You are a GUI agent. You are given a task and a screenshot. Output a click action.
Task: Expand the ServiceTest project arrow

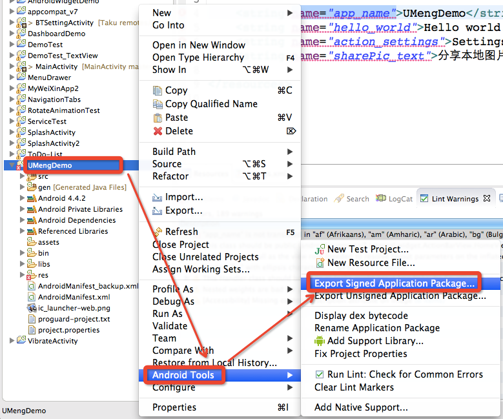coord(12,121)
